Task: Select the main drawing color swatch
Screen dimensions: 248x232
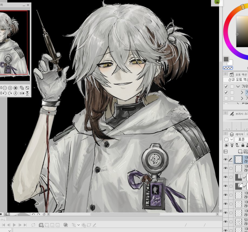Action: click(226, 59)
